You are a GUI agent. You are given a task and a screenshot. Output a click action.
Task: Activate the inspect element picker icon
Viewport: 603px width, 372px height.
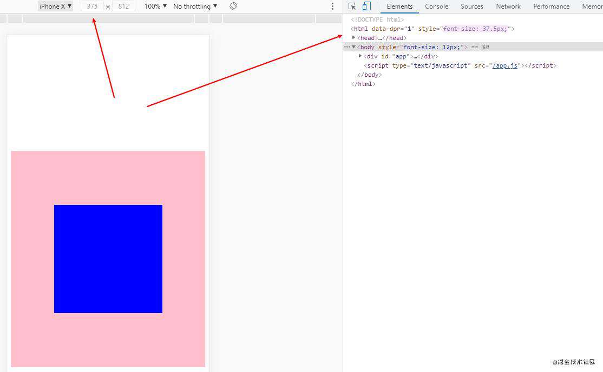tap(352, 6)
